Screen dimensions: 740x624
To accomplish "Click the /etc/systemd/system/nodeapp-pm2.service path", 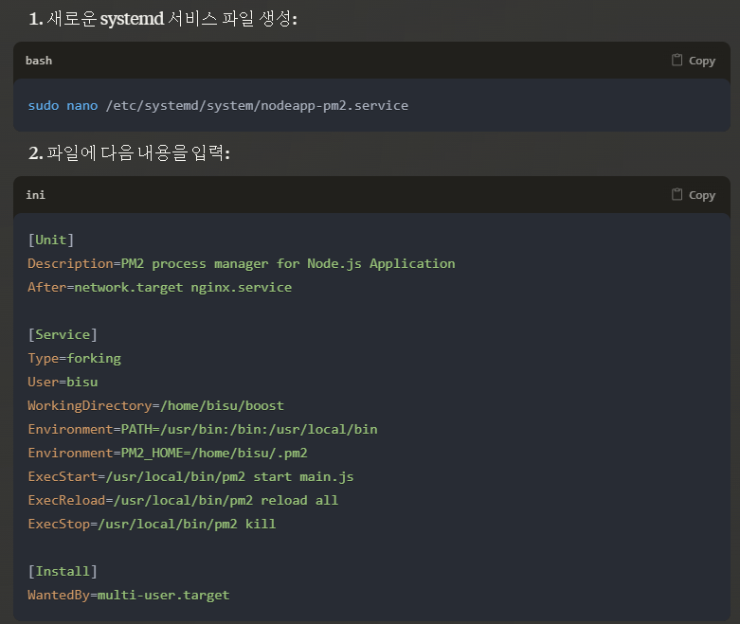I will (257, 106).
